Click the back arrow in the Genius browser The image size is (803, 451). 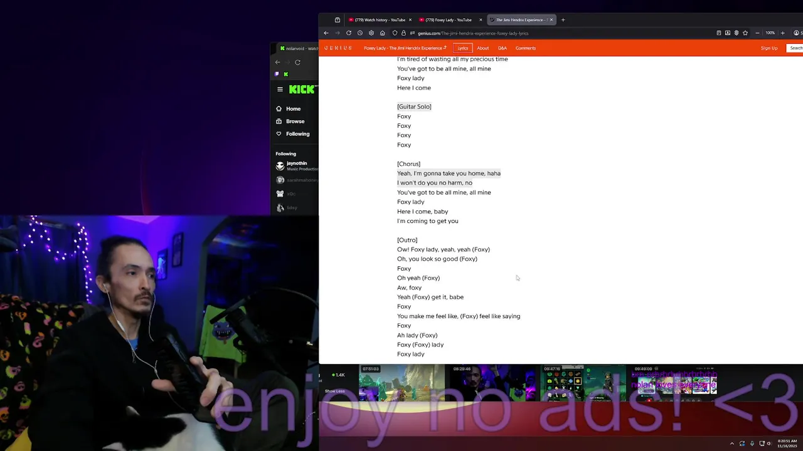pos(326,33)
